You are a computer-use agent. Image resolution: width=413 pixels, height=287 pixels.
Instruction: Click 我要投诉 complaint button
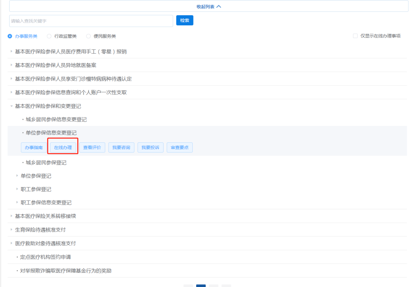[150, 148]
